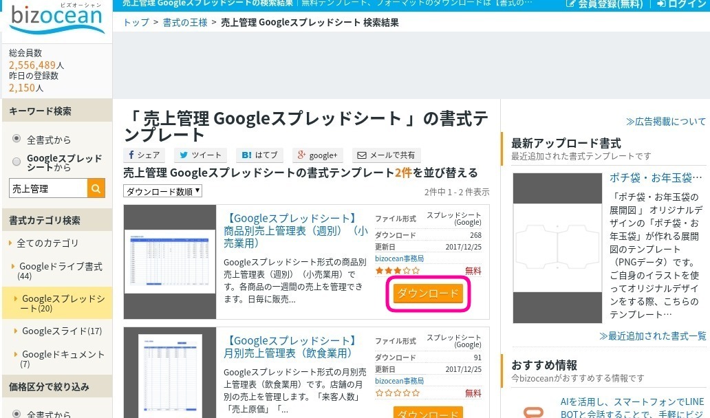
Task: Open 会員登録(無料) in the top bar
Action: [605, 4]
